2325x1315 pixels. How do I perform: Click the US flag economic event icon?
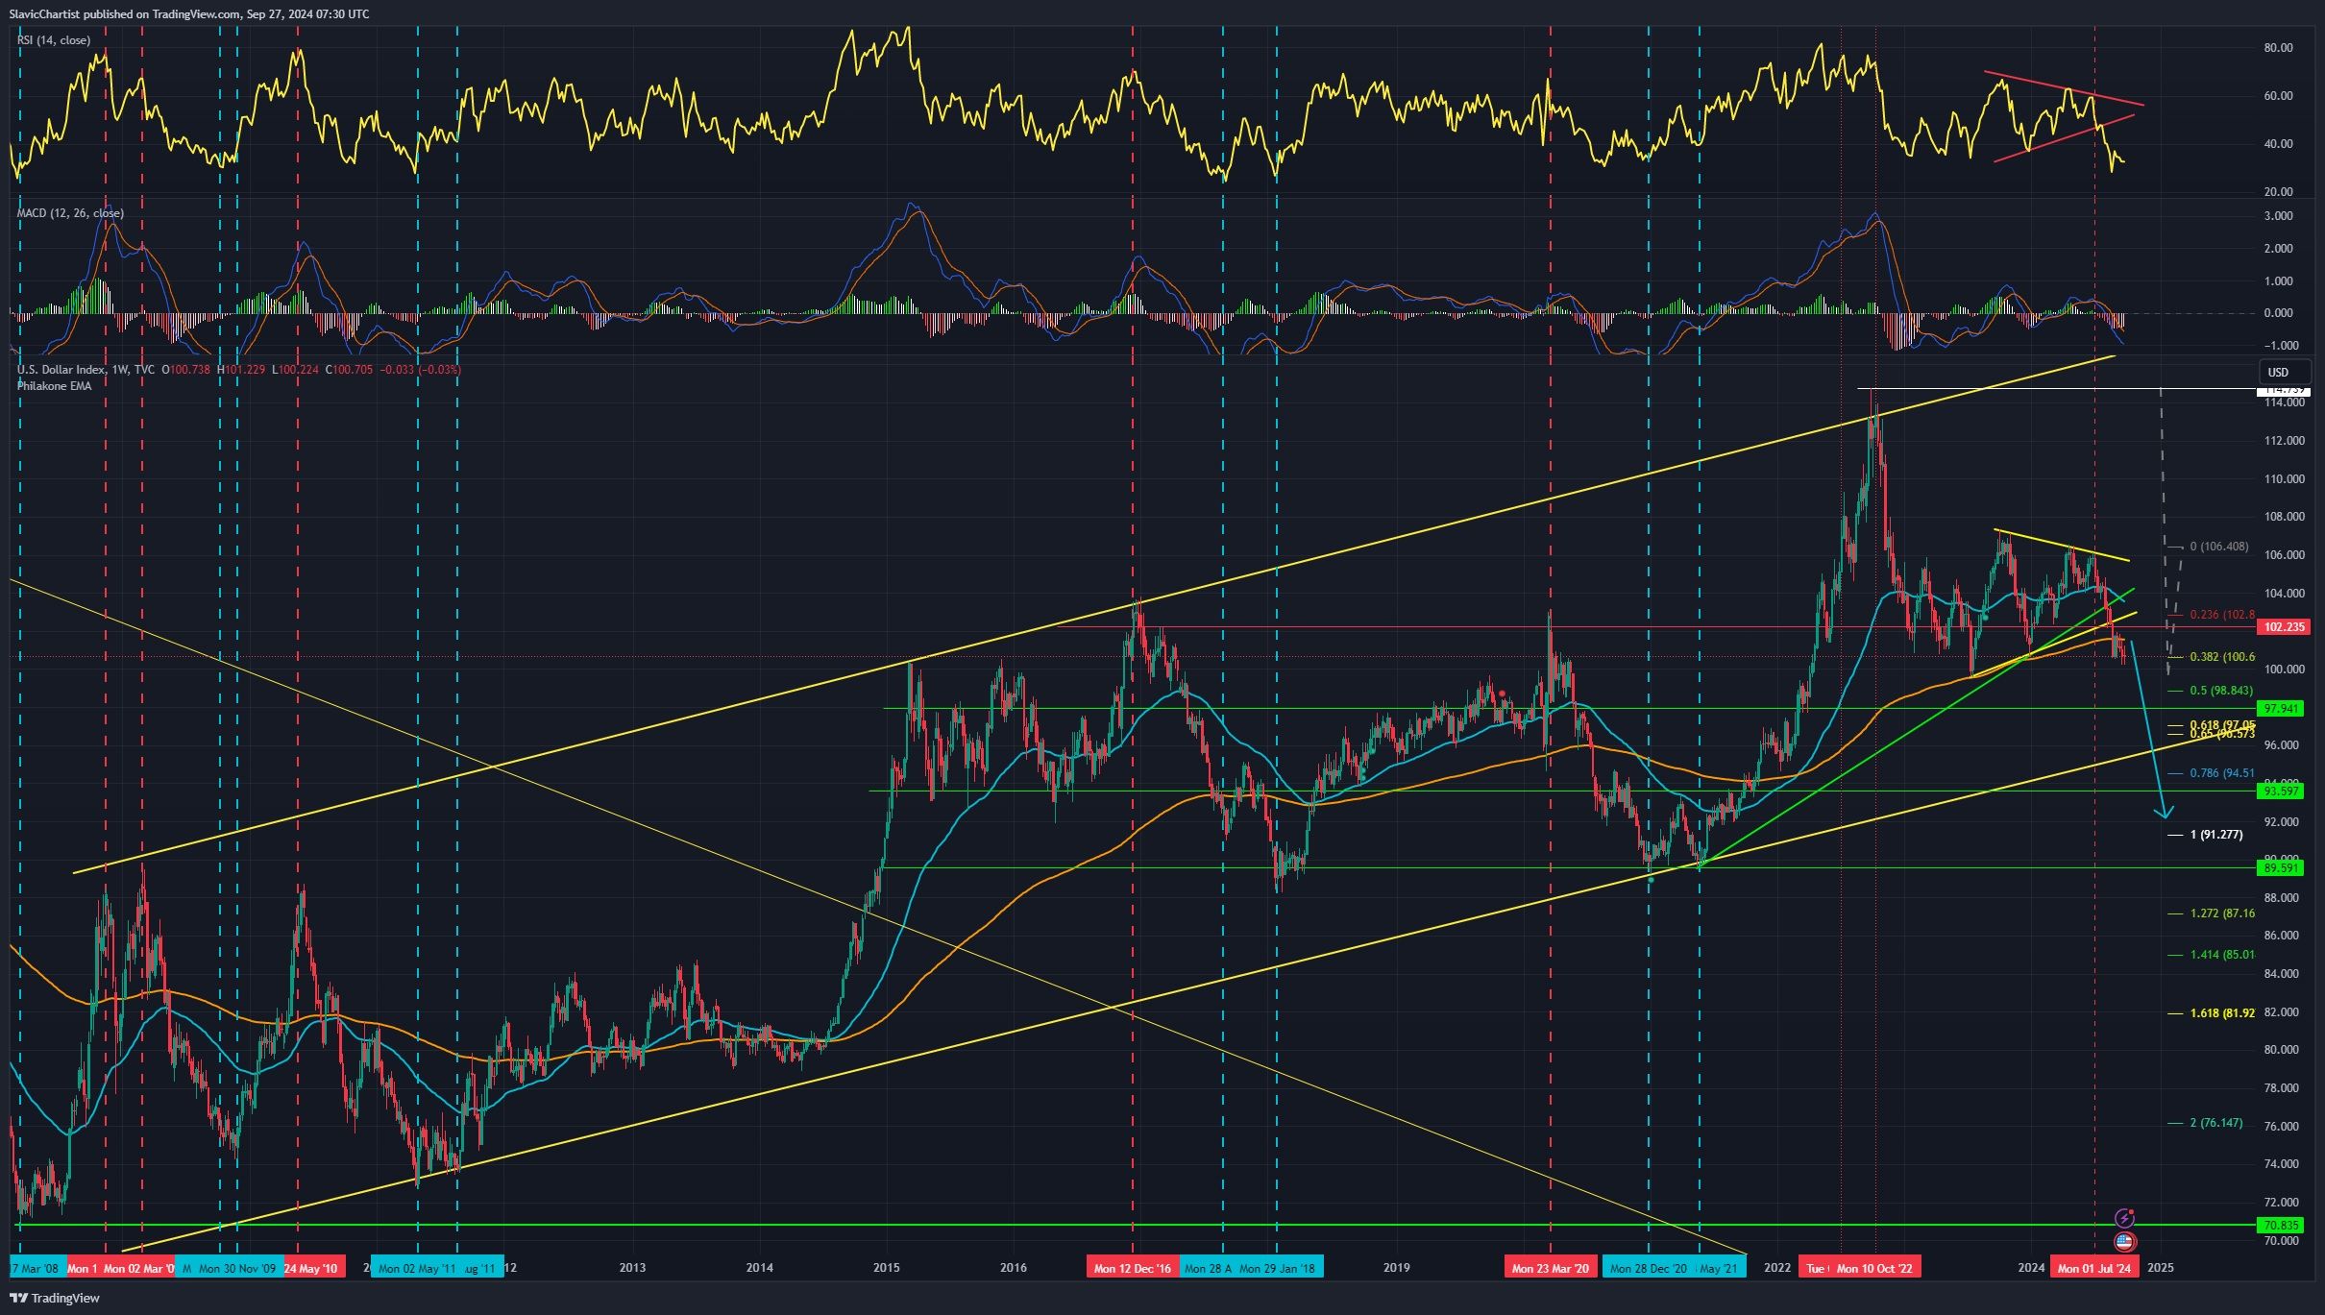point(2125,1242)
